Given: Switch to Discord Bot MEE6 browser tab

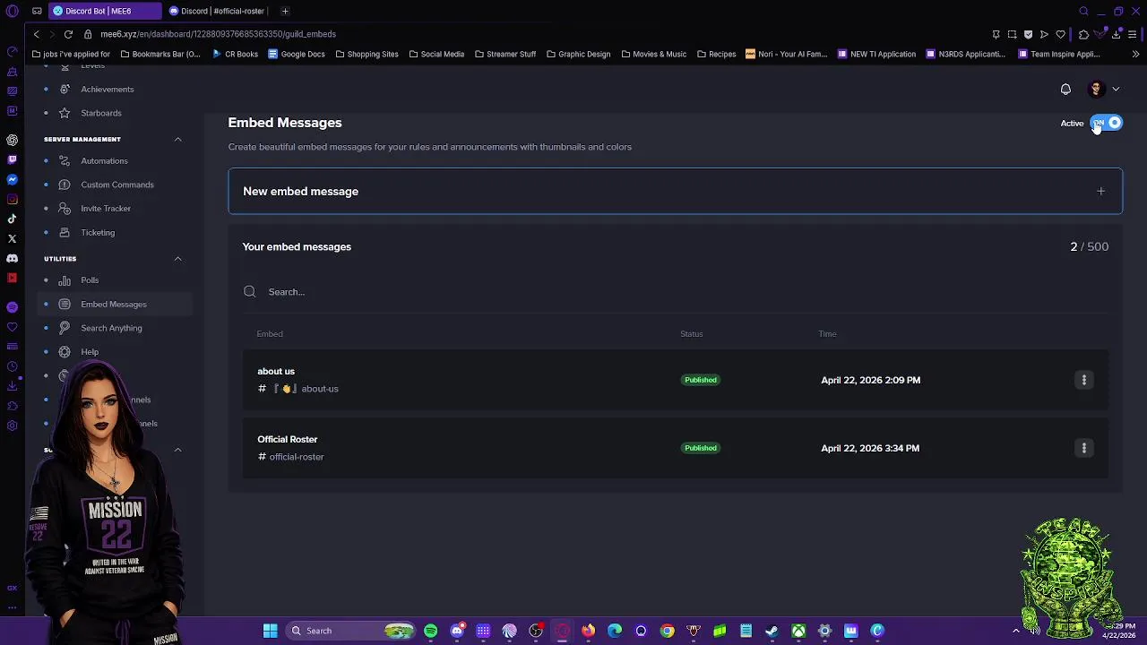Looking at the screenshot, I should tap(103, 11).
